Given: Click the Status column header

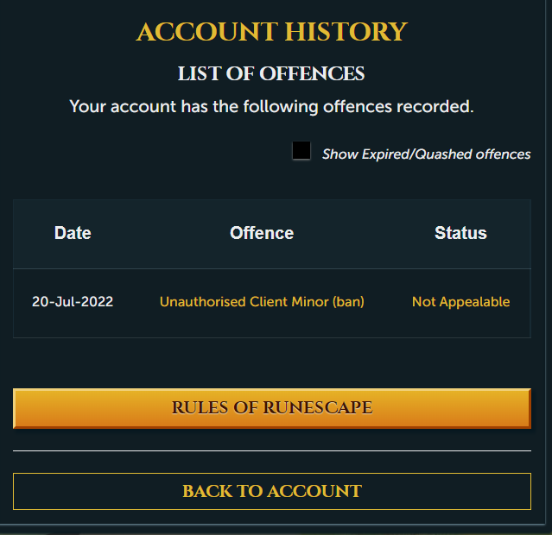Looking at the screenshot, I should click(460, 233).
